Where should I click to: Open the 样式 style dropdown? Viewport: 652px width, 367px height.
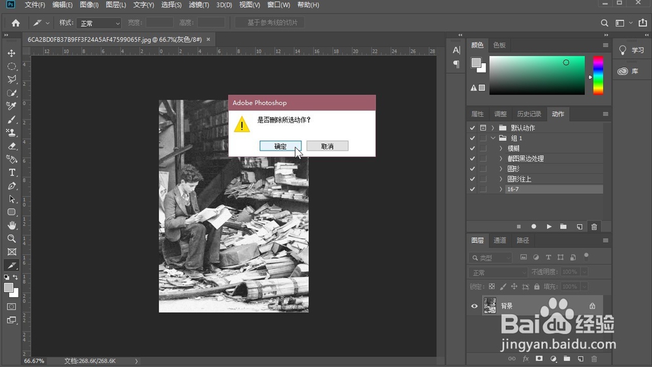(x=98, y=23)
